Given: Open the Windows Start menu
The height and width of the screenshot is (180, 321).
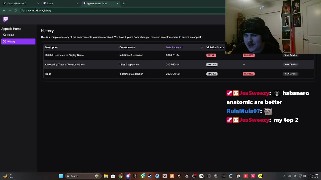Looking at the screenshot, I should coord(61,176).
